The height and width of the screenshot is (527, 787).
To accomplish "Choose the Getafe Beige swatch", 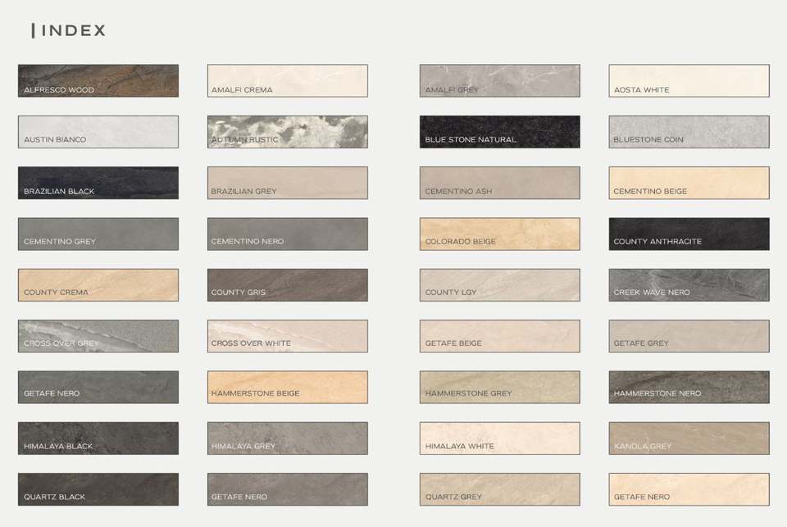I will 500,336.
